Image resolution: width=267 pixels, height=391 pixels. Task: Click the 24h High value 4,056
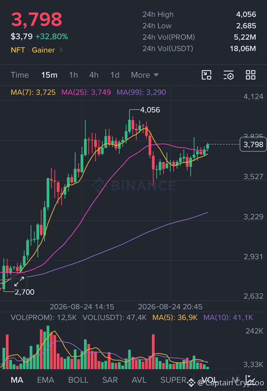coord(246,14)
